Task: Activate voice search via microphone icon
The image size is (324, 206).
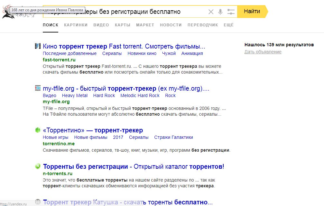Action: click(x=220, y=12)
